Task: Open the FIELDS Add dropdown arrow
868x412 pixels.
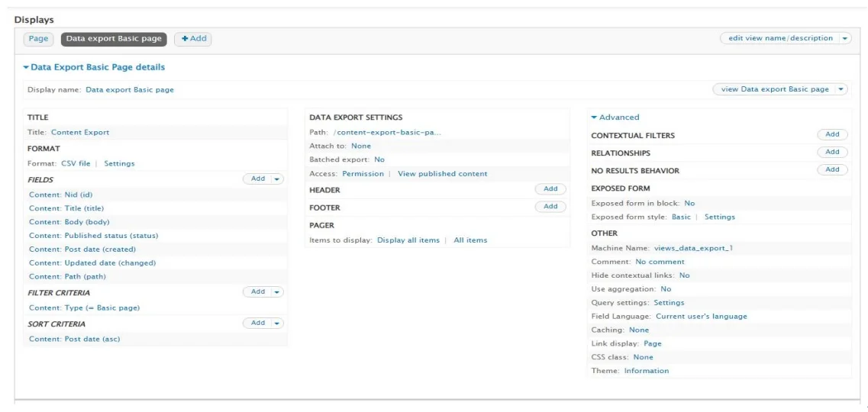Action: coord(277,179)
